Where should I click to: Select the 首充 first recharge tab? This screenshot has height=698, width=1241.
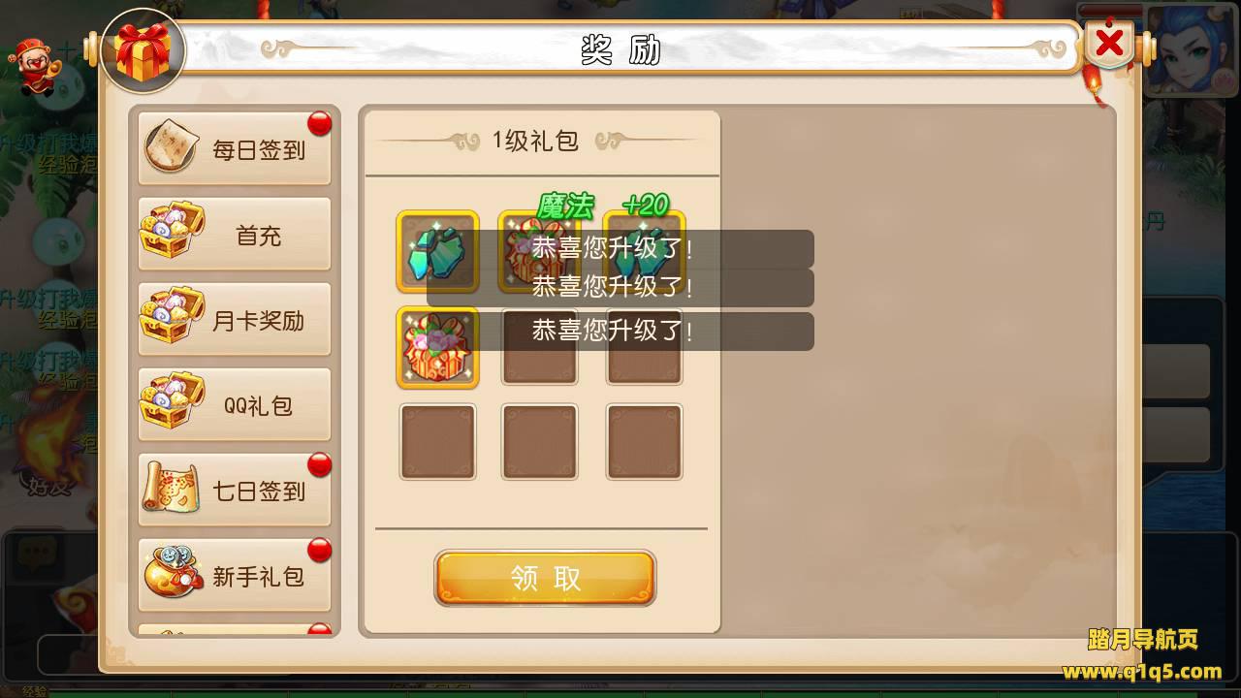[x=235, y=235]
